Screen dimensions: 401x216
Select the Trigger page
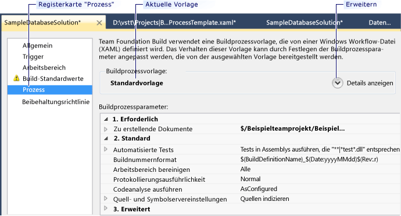pyautogui.click(x=33, y=56)
